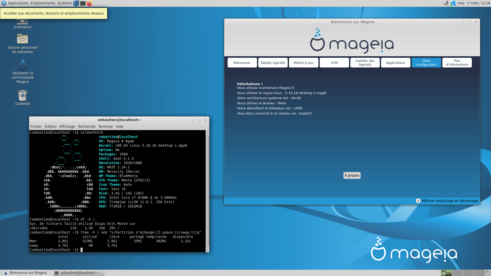The image size is (491, 276).
Task: Open the Aide menu in the terminal
Action: [x=119, y=126]
